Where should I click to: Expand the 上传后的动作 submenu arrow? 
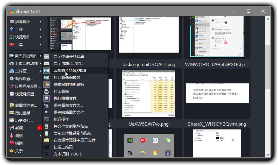pos(40,63)
